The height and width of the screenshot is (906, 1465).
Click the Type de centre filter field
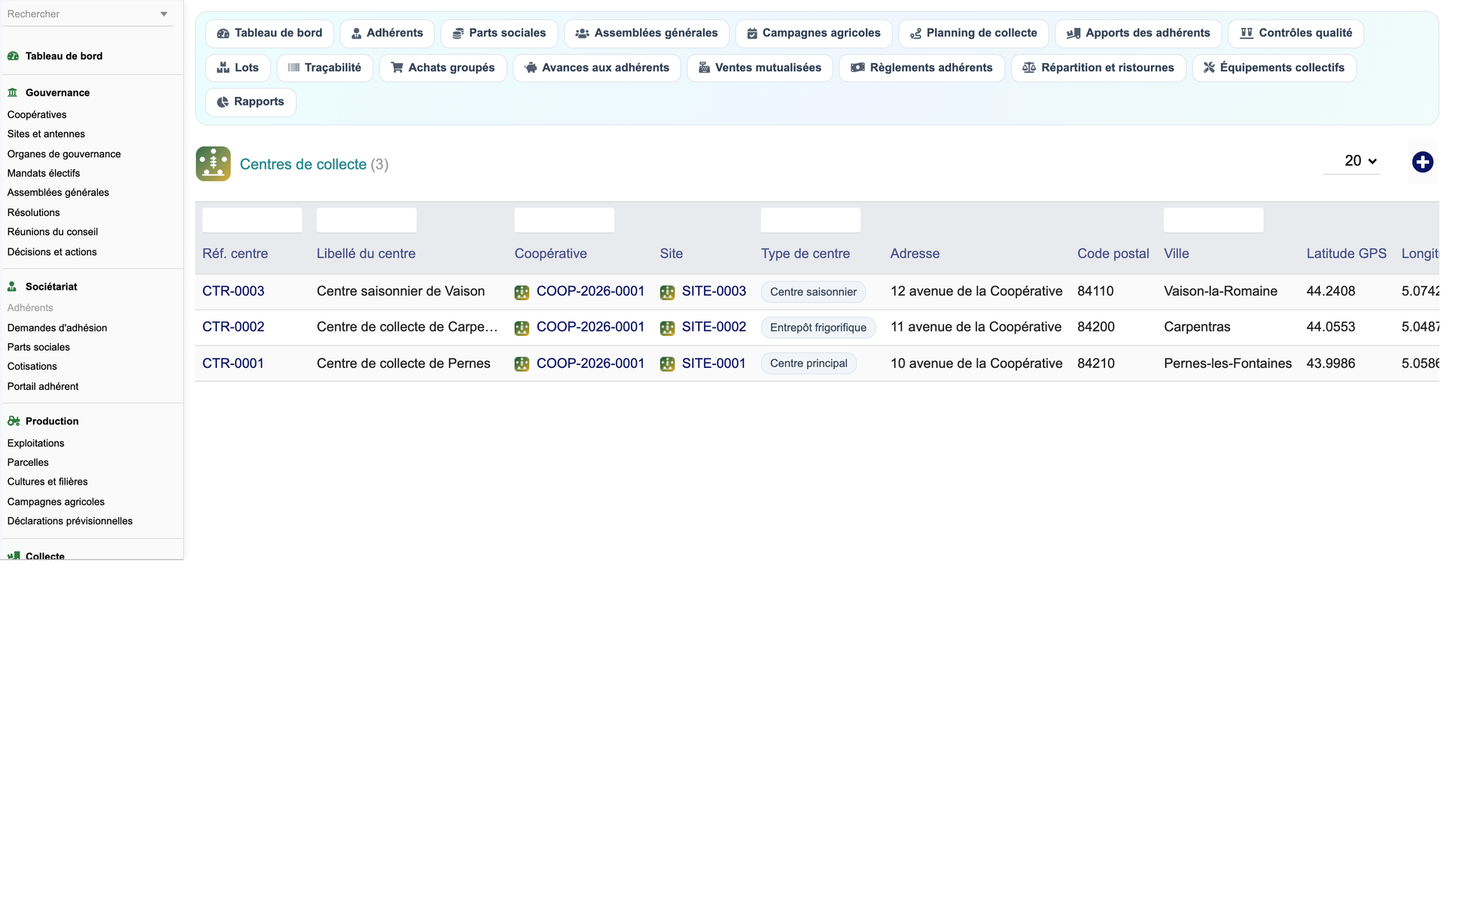[x=811, y=220]
